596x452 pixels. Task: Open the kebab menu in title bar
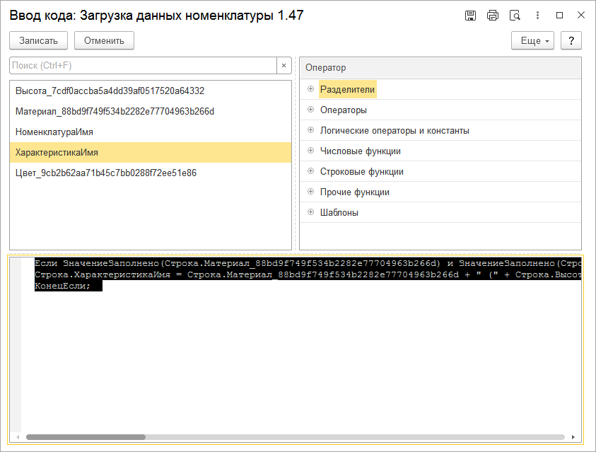click(x=537, y=15)
